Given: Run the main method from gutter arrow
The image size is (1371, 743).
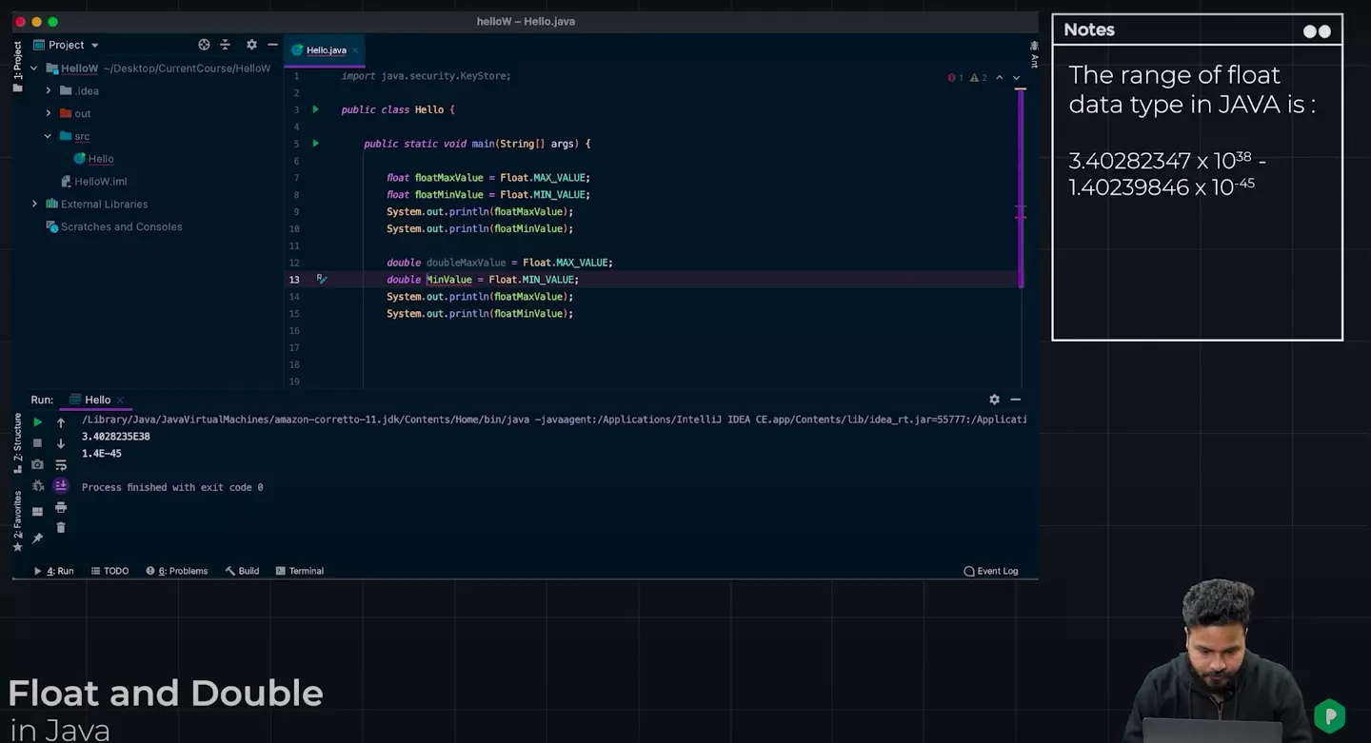Looking at the screenshot, I should 316,144.
